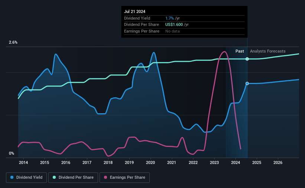Image resolution: width=305 pixels, height=188 pixels.
Task: Click the blue yield data point marker at Jul 2024
Action: [247, 84]
